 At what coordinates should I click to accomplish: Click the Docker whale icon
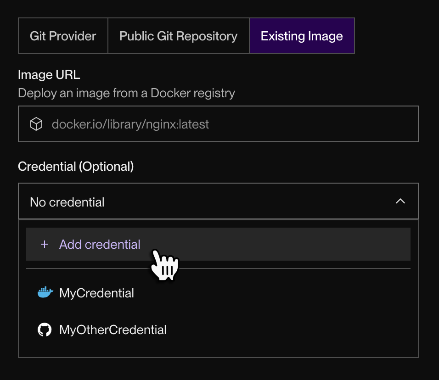[x=45, y=293]
